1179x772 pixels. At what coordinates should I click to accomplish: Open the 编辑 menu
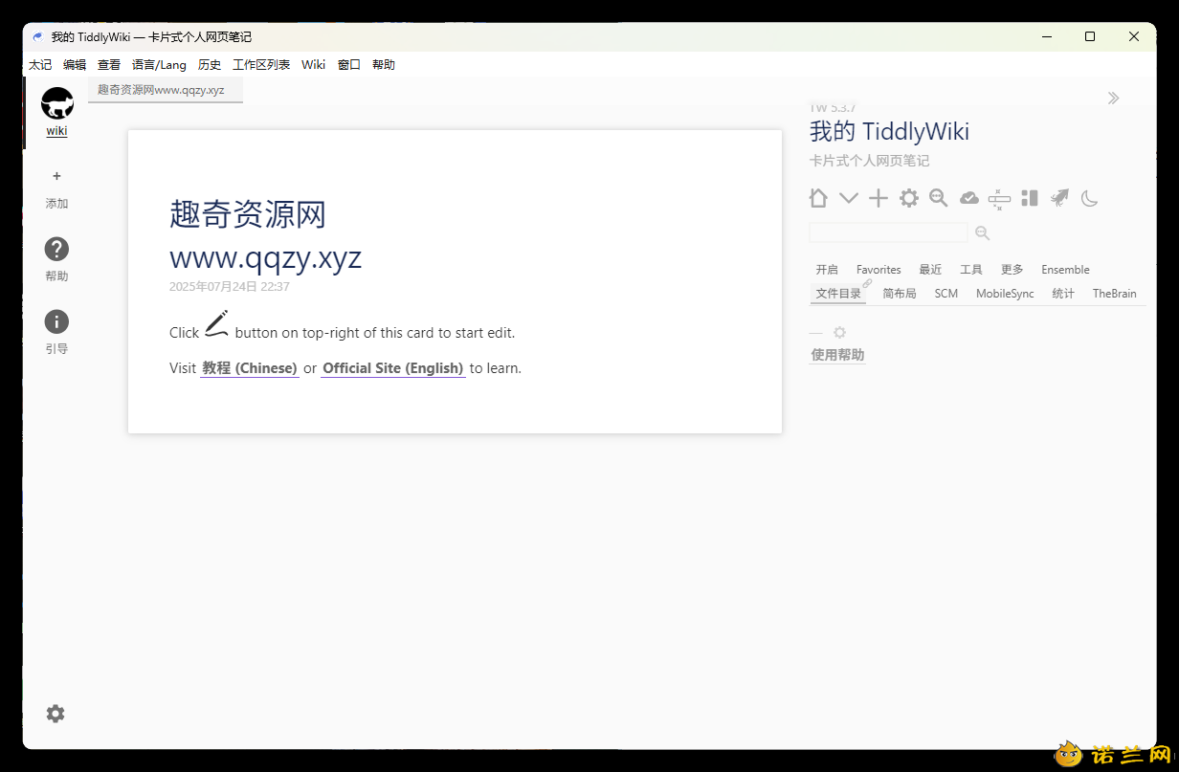(75, 65)
